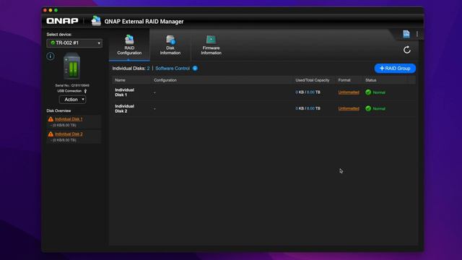Select the Individual Disk 1 table row name
This screenshot has height=260, width=462.
[124, 92]
